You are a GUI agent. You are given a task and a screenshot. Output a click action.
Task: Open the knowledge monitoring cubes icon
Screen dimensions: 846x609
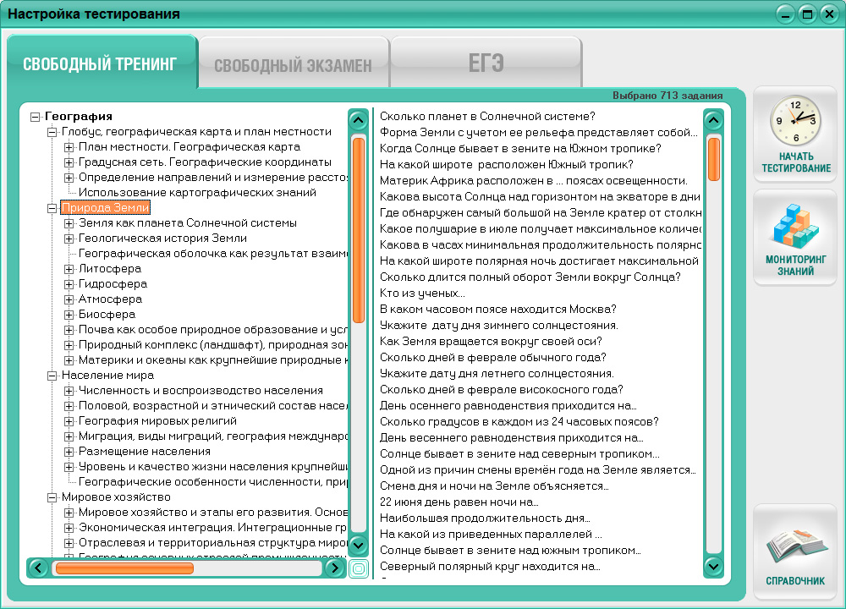click(x=795, y=226)
